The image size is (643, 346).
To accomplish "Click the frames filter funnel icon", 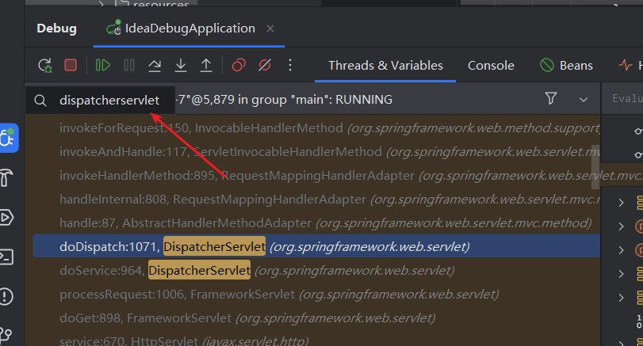I will (x=551, y=99).
